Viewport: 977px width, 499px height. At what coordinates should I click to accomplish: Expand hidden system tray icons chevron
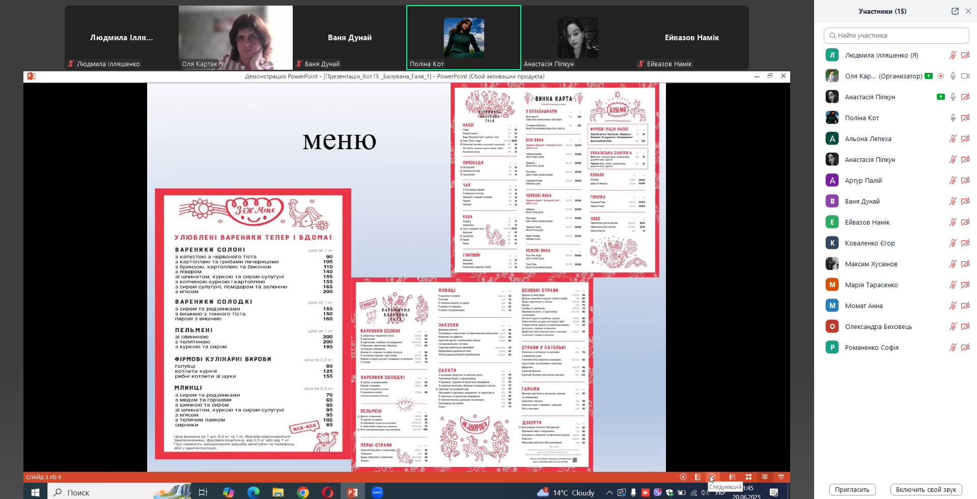609,492
